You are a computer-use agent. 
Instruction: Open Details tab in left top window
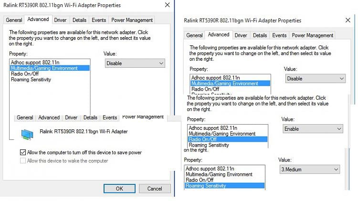[79, 20]
